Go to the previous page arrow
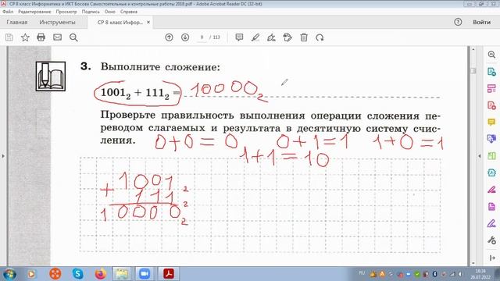This screenshot has width=500, height=281. (x=169, y=37)
